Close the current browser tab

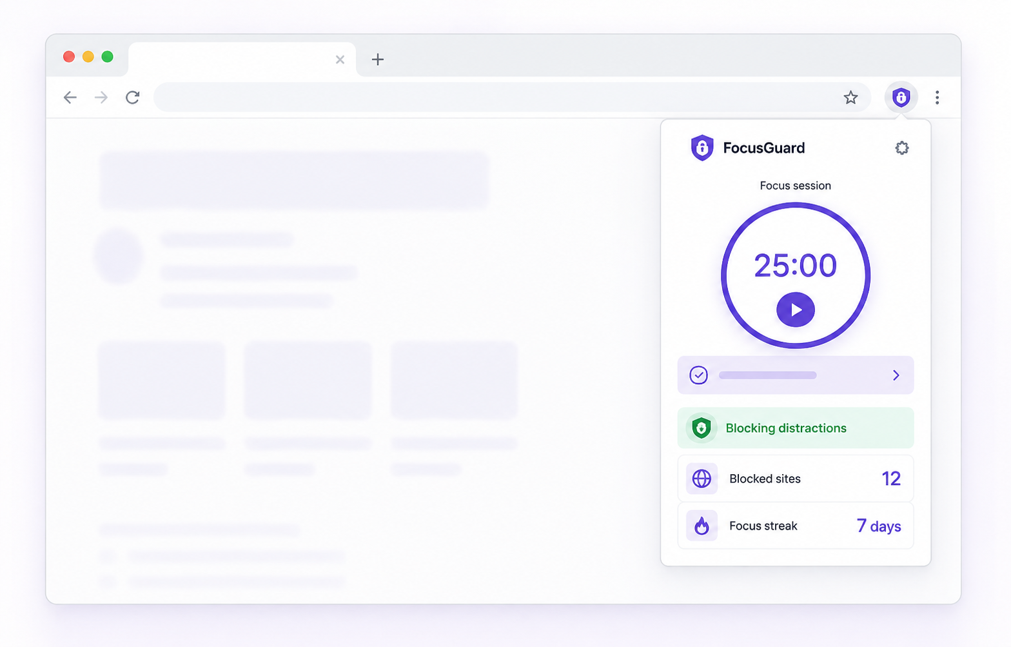coord(340,60)
